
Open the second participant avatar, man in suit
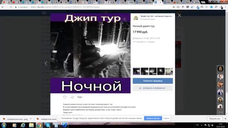coord(220,77)
